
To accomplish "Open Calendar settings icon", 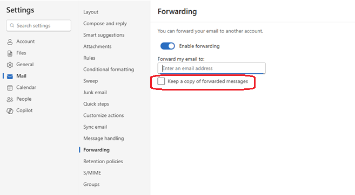I will (10, 88).
